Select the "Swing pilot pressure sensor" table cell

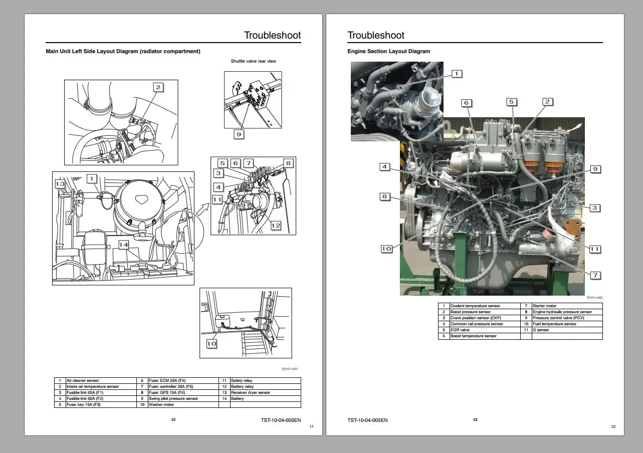[173, 398]
